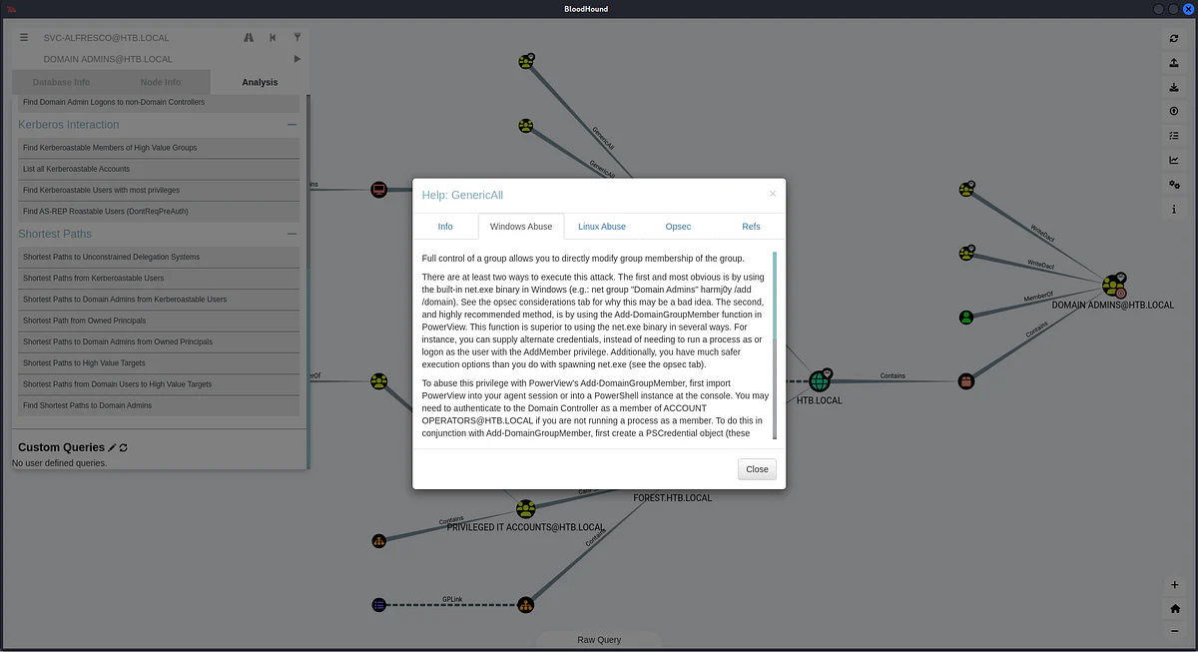Click the green user node near MemberOf edge
The image size is (1198, 652).
965,318
